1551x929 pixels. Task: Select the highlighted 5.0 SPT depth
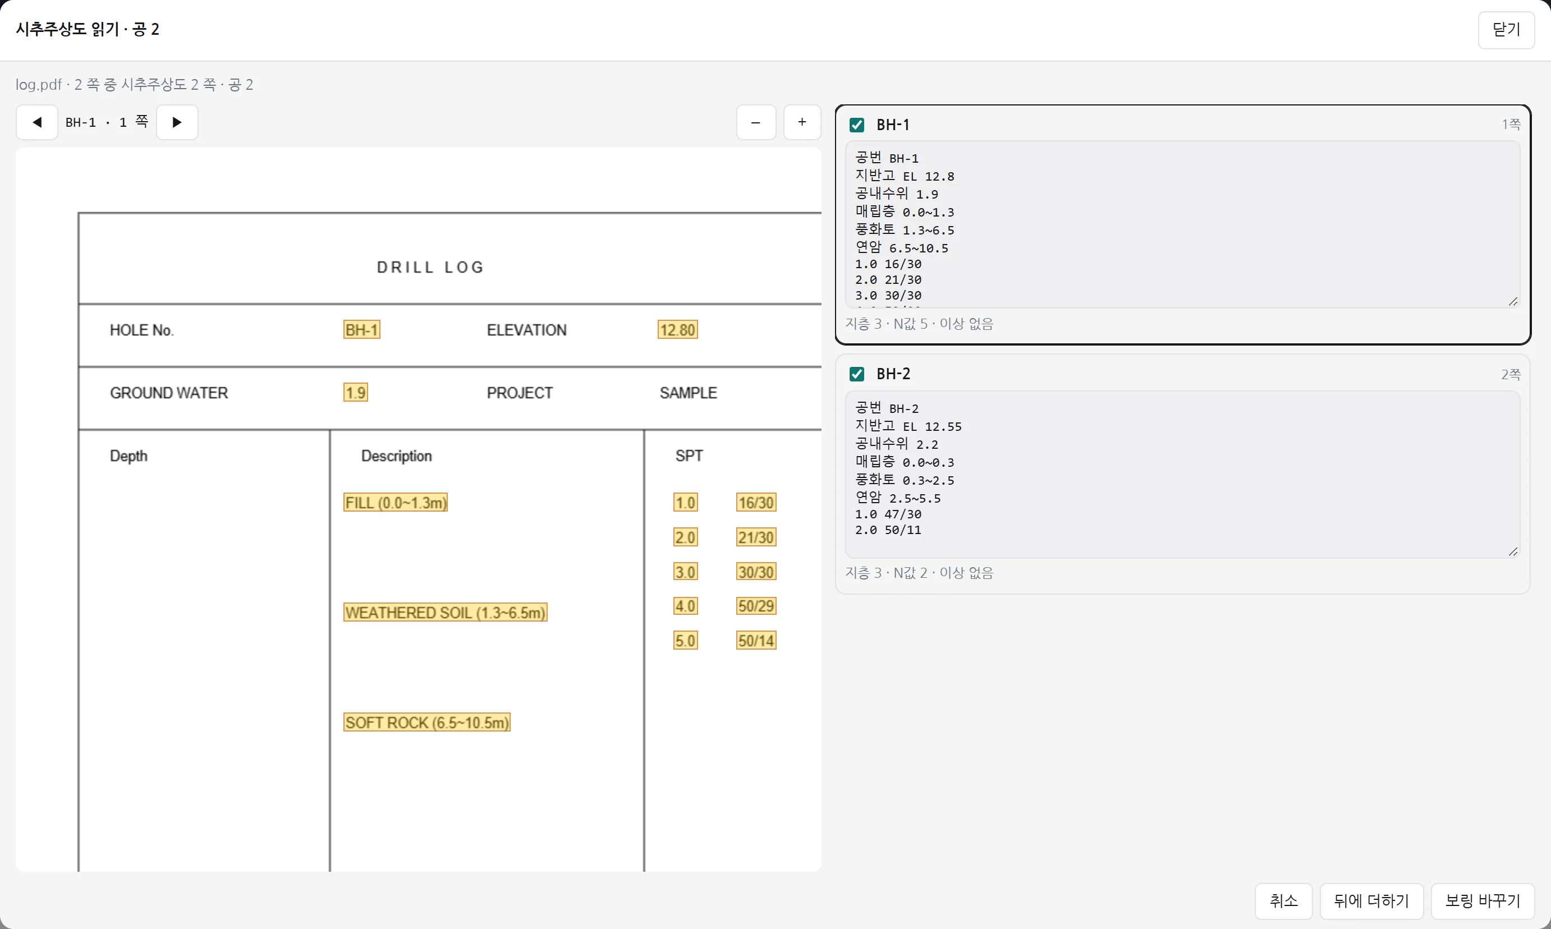[685, 641]
